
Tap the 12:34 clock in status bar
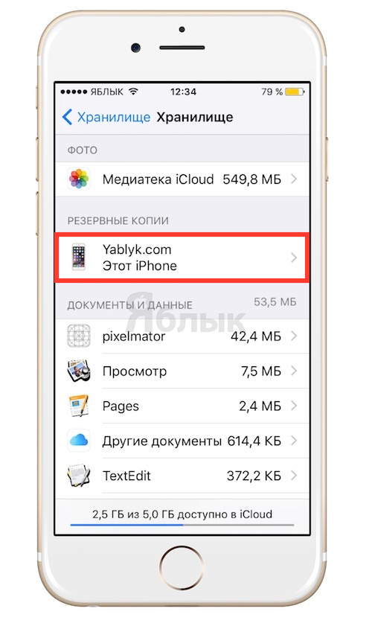[183, 92]
